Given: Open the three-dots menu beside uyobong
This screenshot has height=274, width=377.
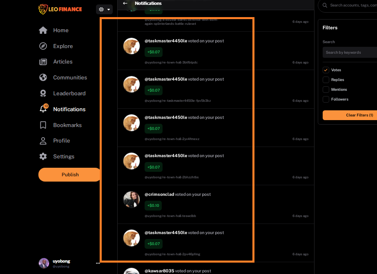Looking at the screenshot, I should pyautogui.click(x=98, y=263).
